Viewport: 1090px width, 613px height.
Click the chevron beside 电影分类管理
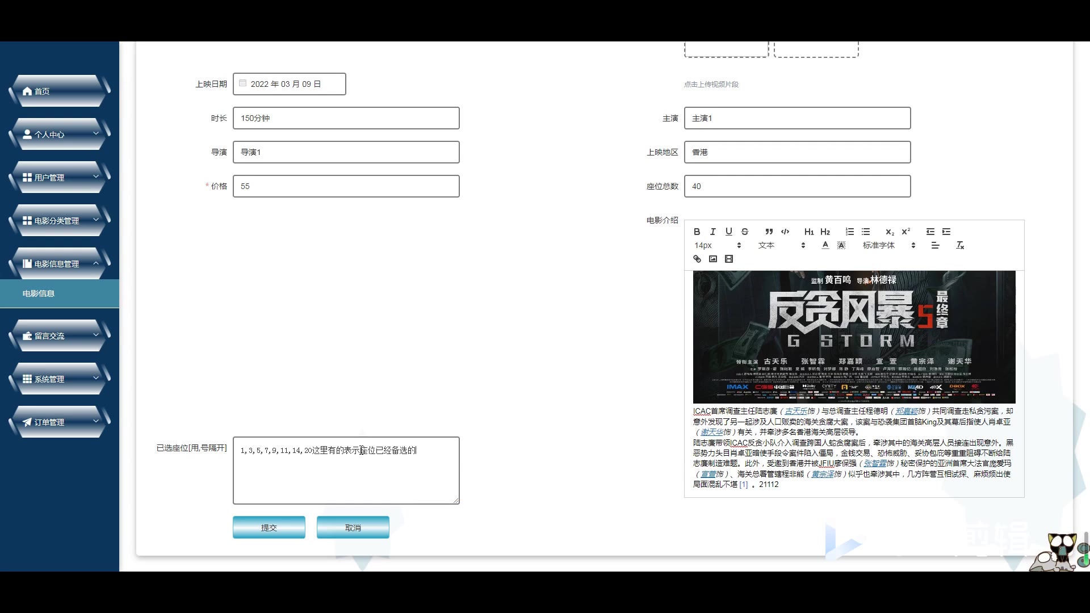coord(96,220)
